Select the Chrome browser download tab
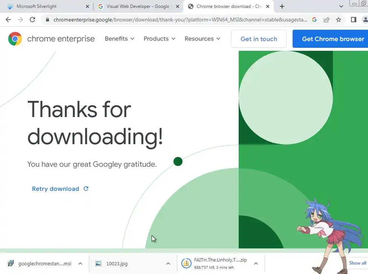The width and height of the screenshot is (368, 274). click(x=229, y=6)
